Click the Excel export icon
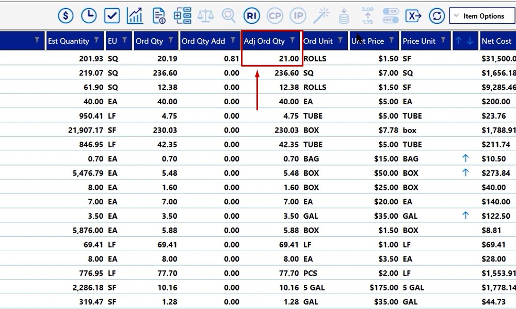The image size is (516, 309). point(413,16)
